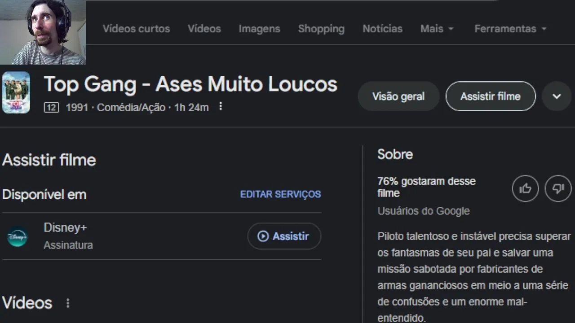
Task: Click the 12 age rating badge
Action: [x=51, y=108]
